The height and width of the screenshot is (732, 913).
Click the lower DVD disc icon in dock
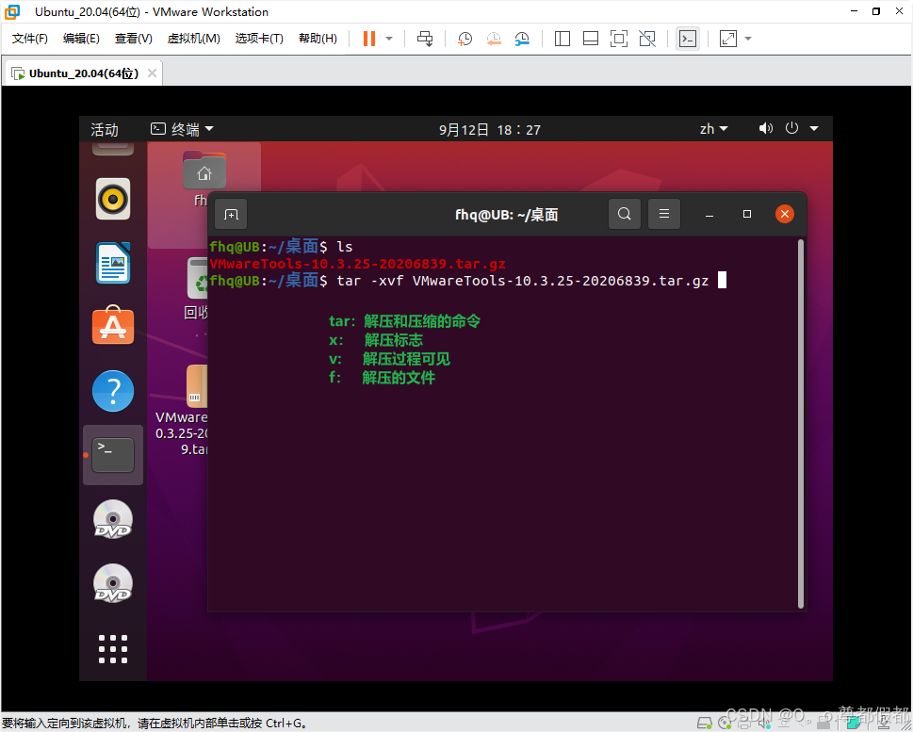113,583
